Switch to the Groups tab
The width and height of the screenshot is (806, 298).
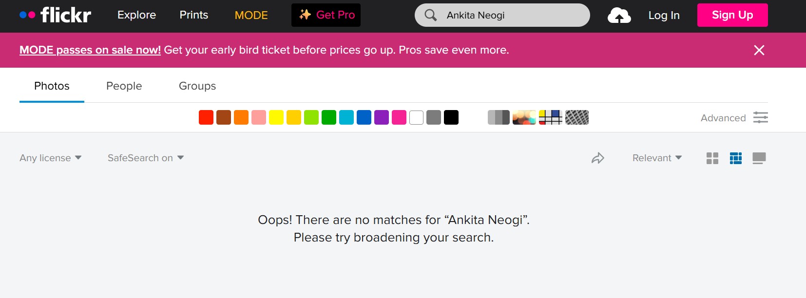pyautogui.click(x=197, y=86)
